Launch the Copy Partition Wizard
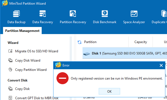 pos(31,70)
